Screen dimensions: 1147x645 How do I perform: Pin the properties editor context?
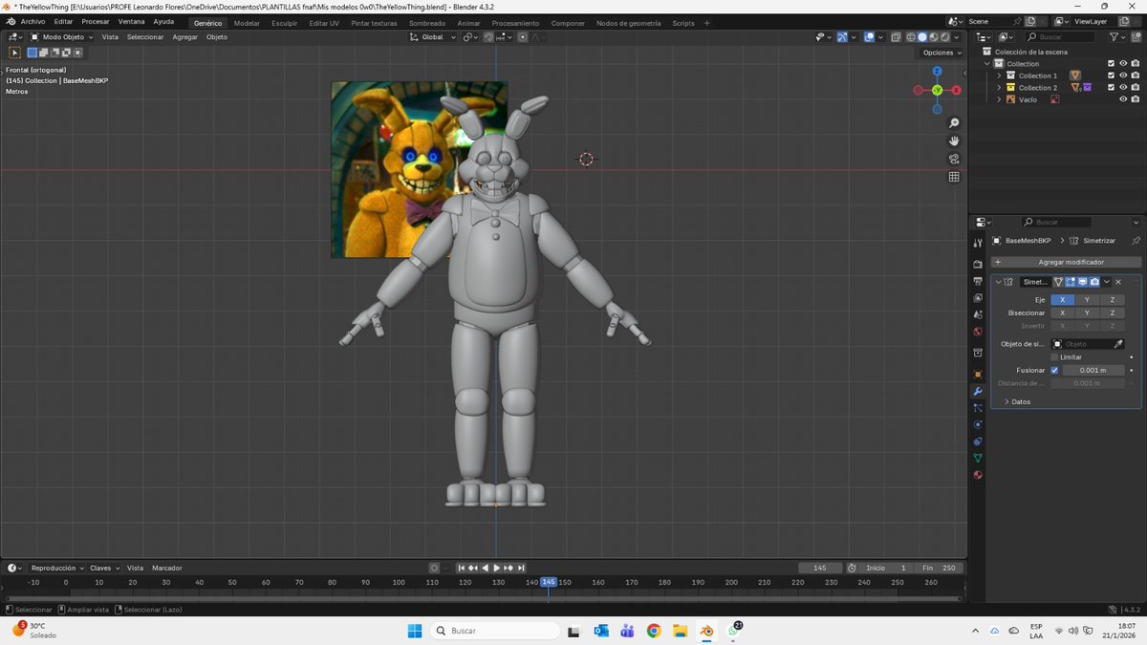pos(1136,241)
